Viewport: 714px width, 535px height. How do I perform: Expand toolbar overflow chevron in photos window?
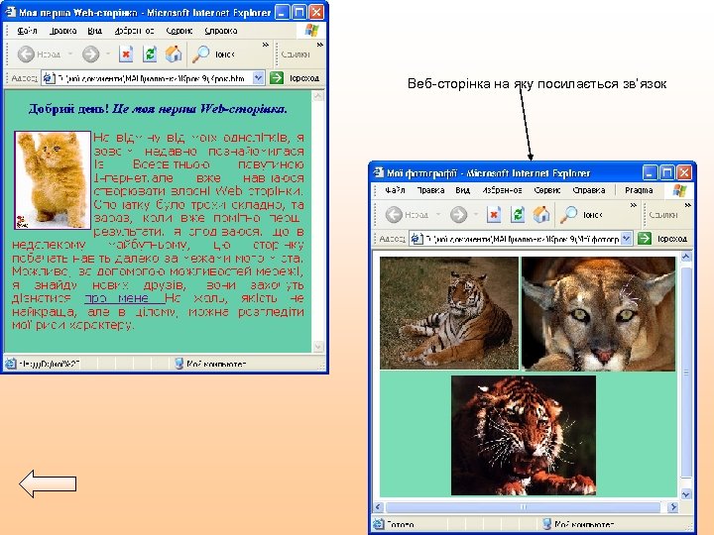pyautogui.click(x=633, y=205)
